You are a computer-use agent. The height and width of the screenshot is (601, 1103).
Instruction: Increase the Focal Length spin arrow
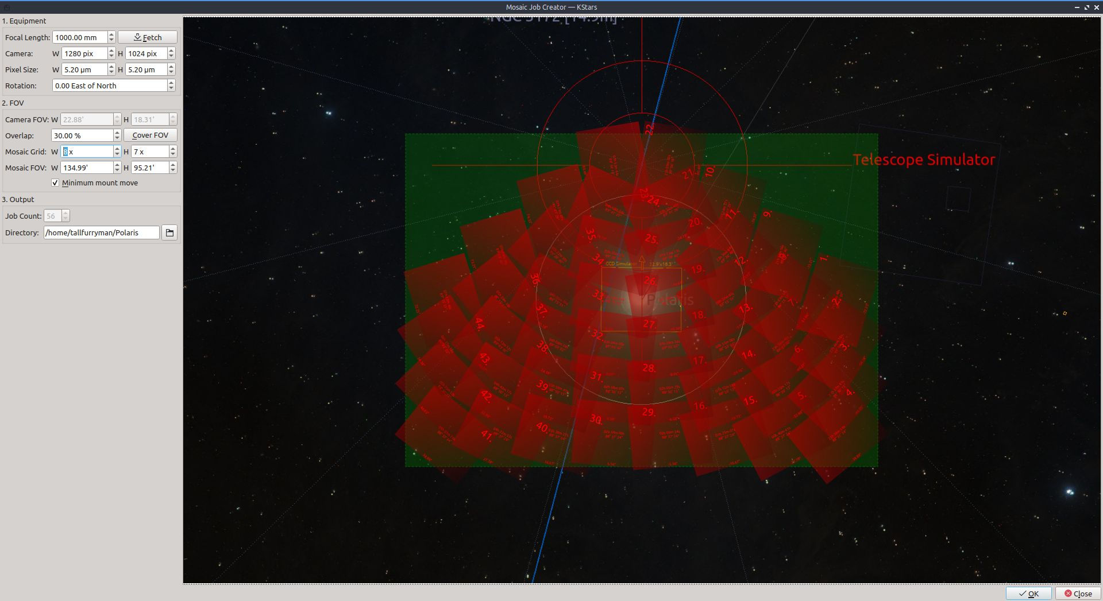111,34
